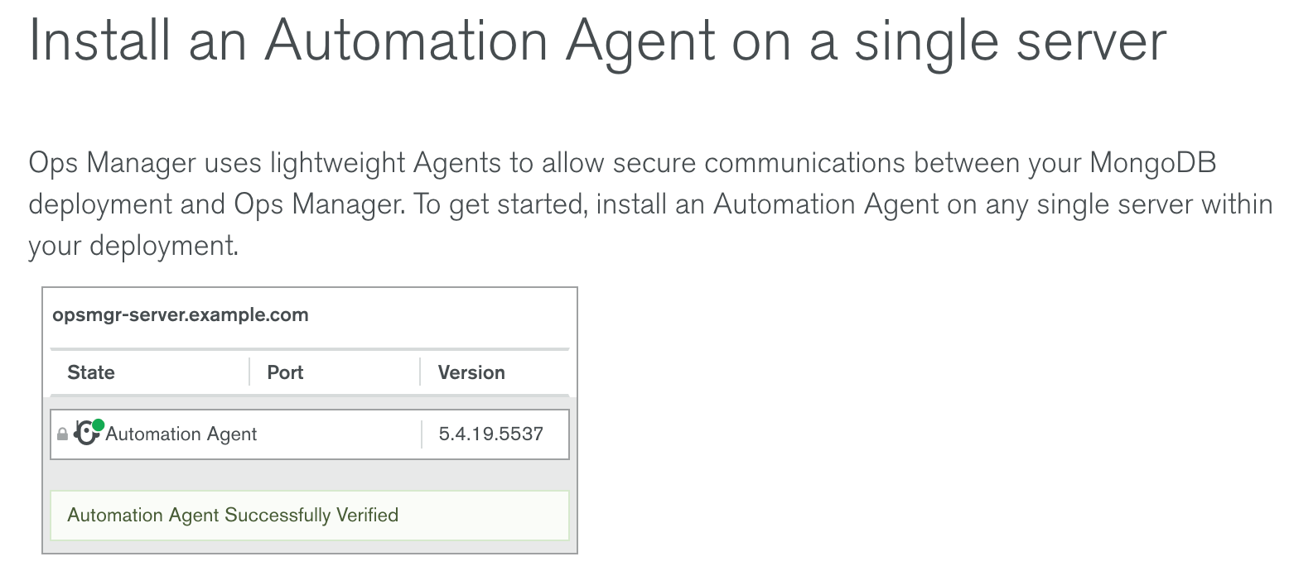Select version number 5.4.19.5537

point(490,434)
